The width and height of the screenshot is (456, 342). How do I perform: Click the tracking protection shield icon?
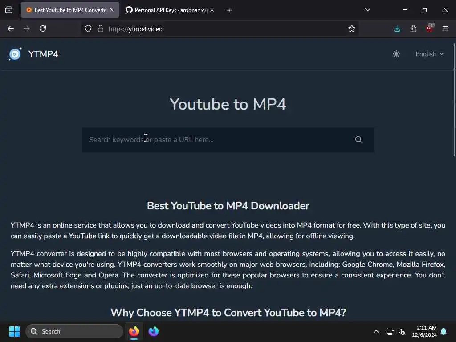click(88, 29)
